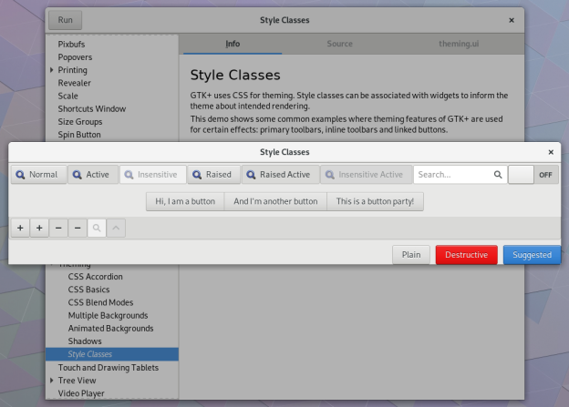Click the Suggested button
Screen dimensions: 569x407
pos(532,255)
